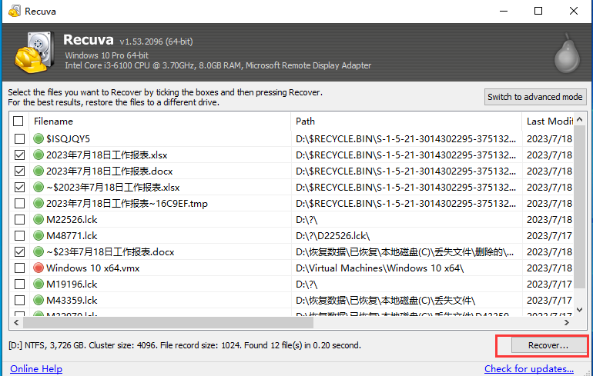Image resolution: width=593 pixels, height=376 pixels.
Task: Click the D: NTFS status bar text
Action: 185,345
